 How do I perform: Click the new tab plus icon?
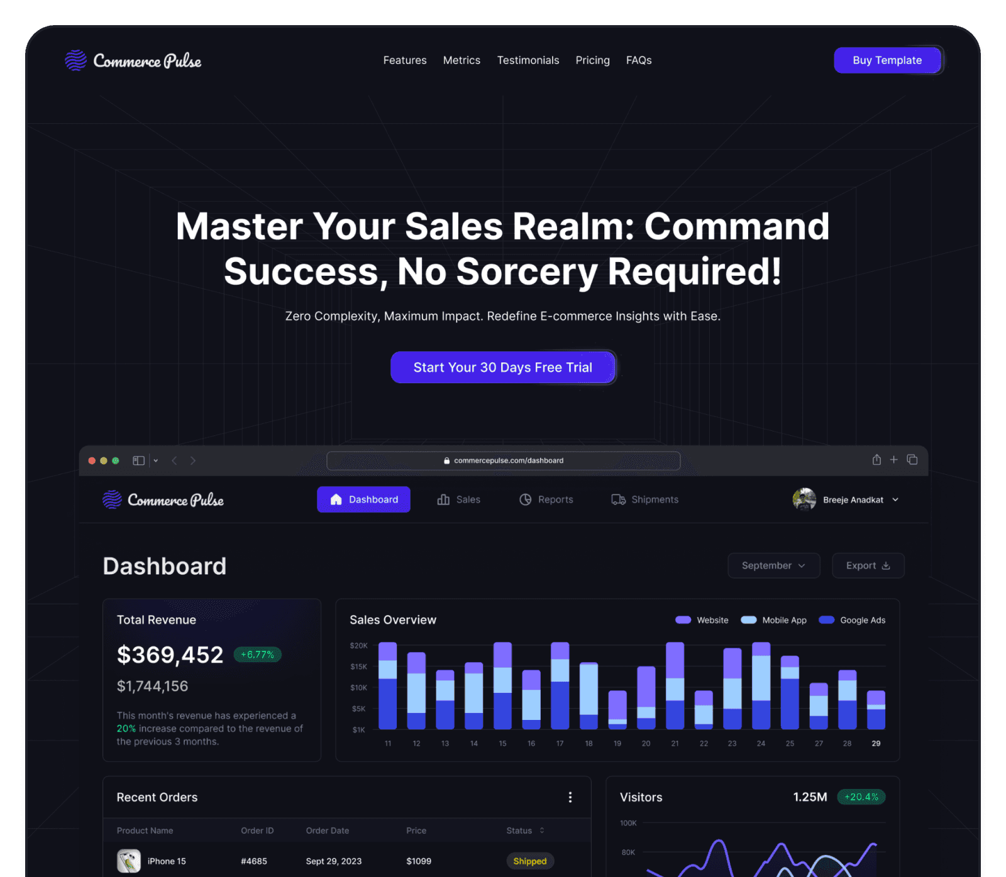coord(893,460)
